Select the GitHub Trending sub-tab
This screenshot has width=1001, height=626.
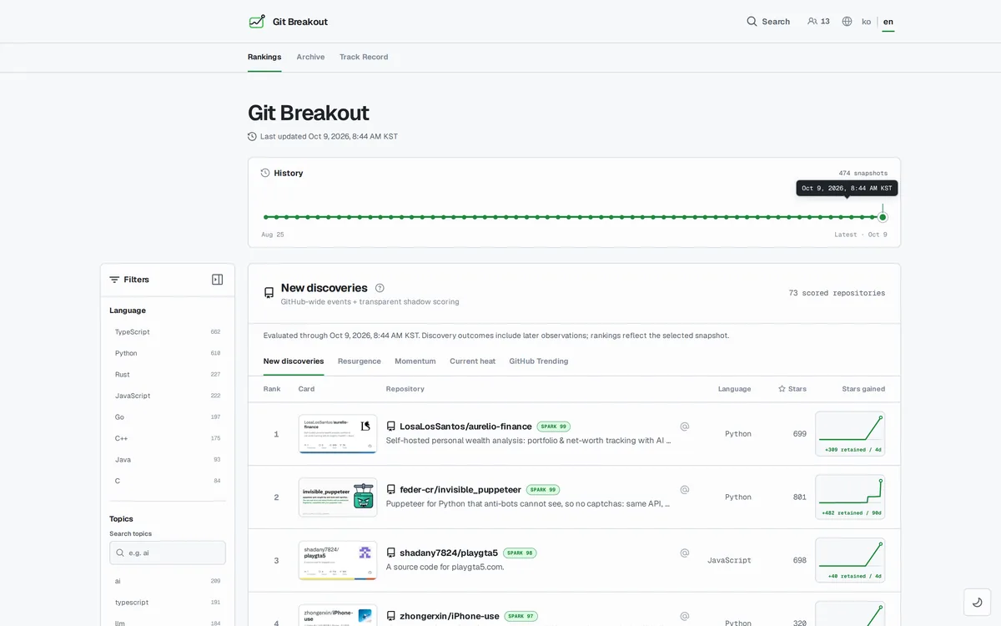tap(539, 361)
